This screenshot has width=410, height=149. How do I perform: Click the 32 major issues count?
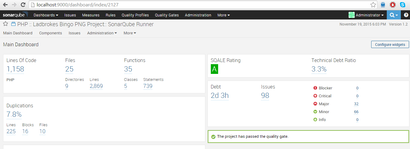[x=356, y=104]
